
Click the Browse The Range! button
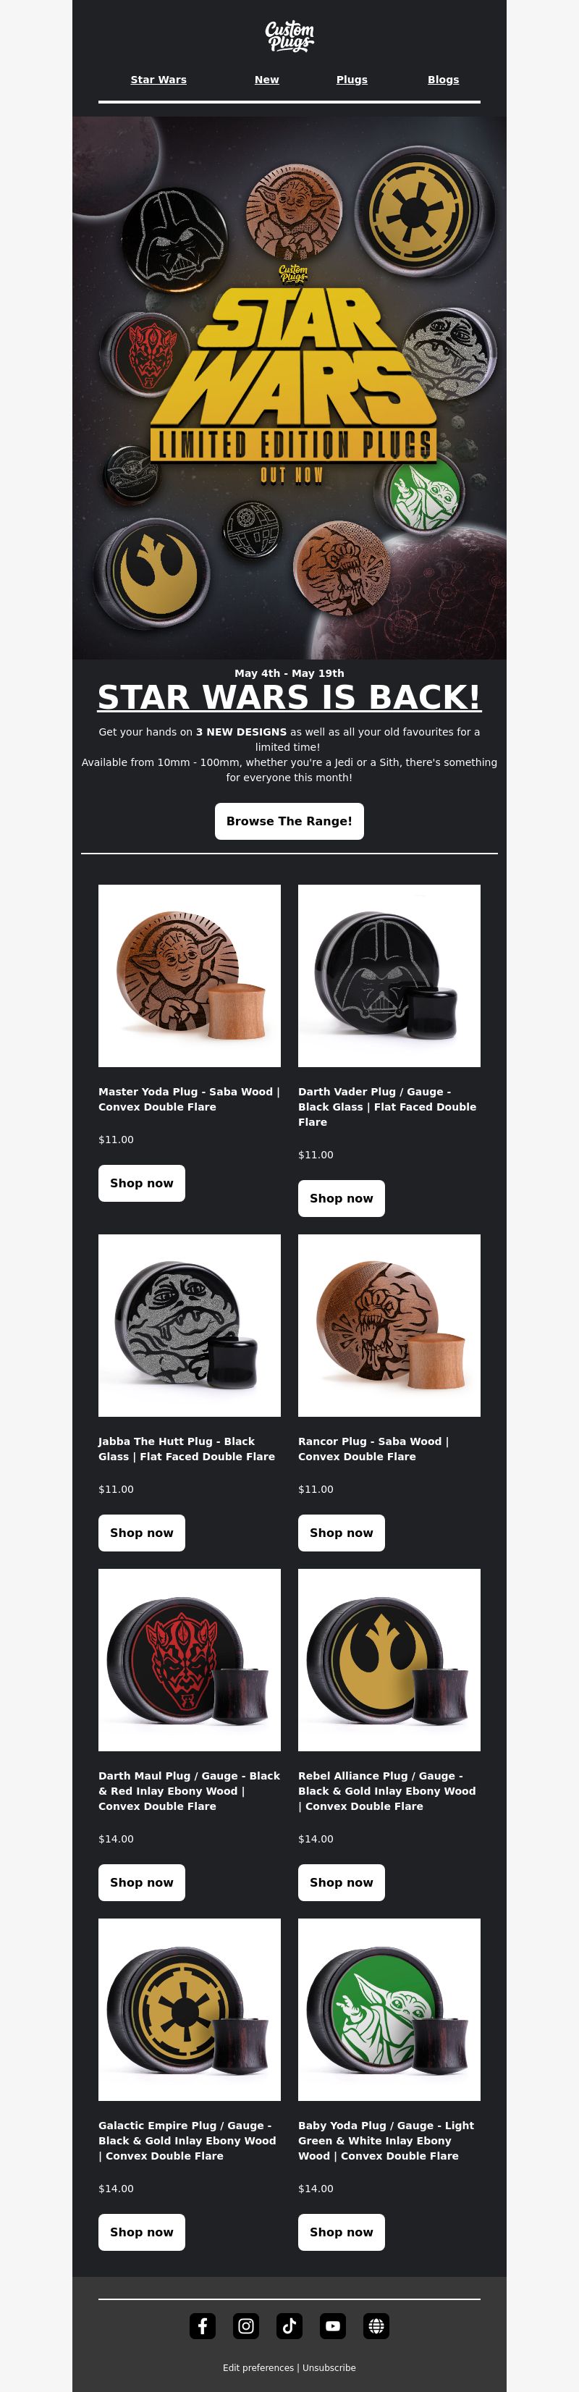click(289, 821)
